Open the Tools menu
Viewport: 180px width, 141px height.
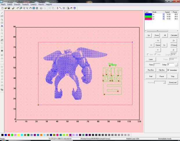click(x=25, y=4)
